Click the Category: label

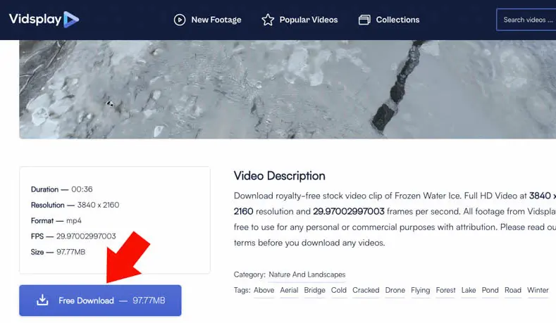coord(249,274)
